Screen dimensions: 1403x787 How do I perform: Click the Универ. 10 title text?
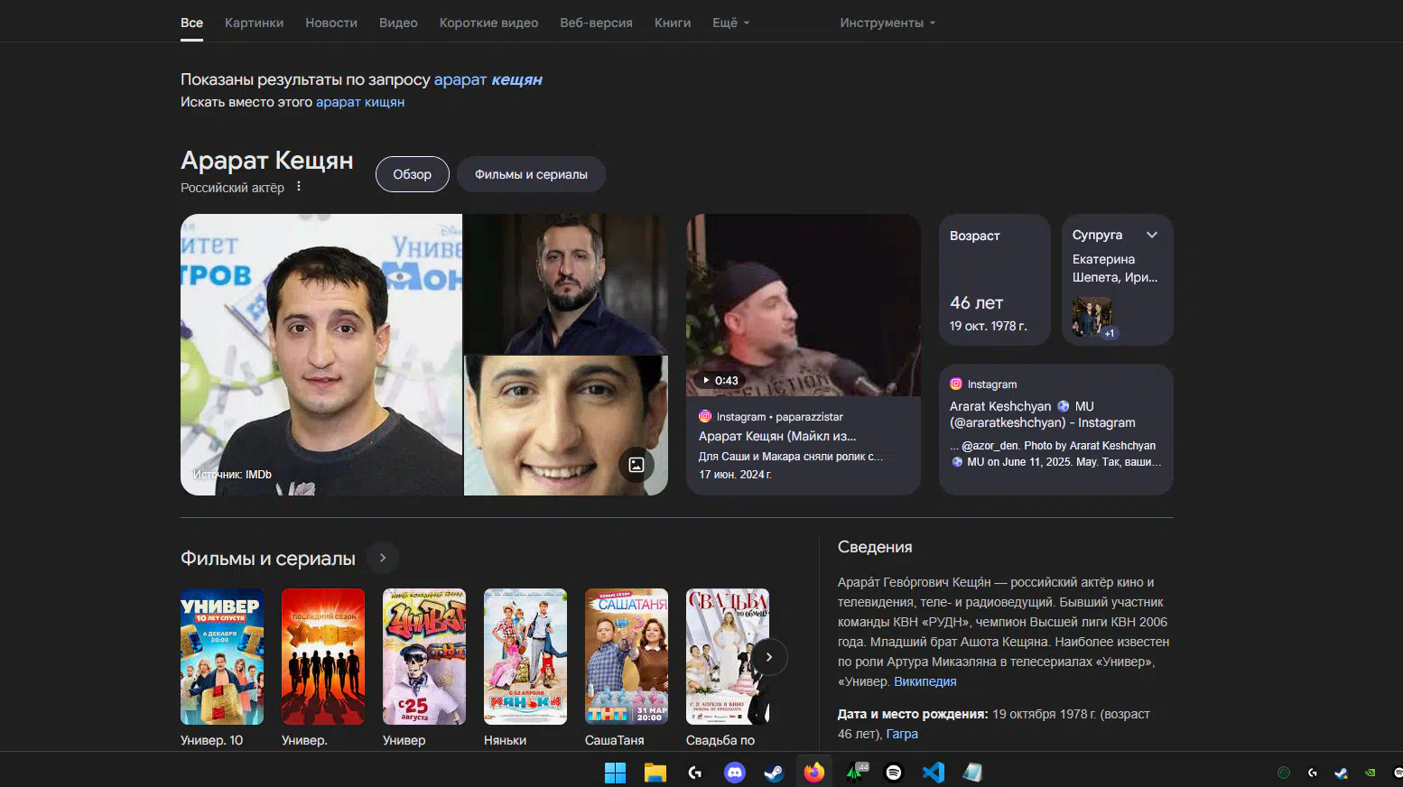(x=212, y=740)
